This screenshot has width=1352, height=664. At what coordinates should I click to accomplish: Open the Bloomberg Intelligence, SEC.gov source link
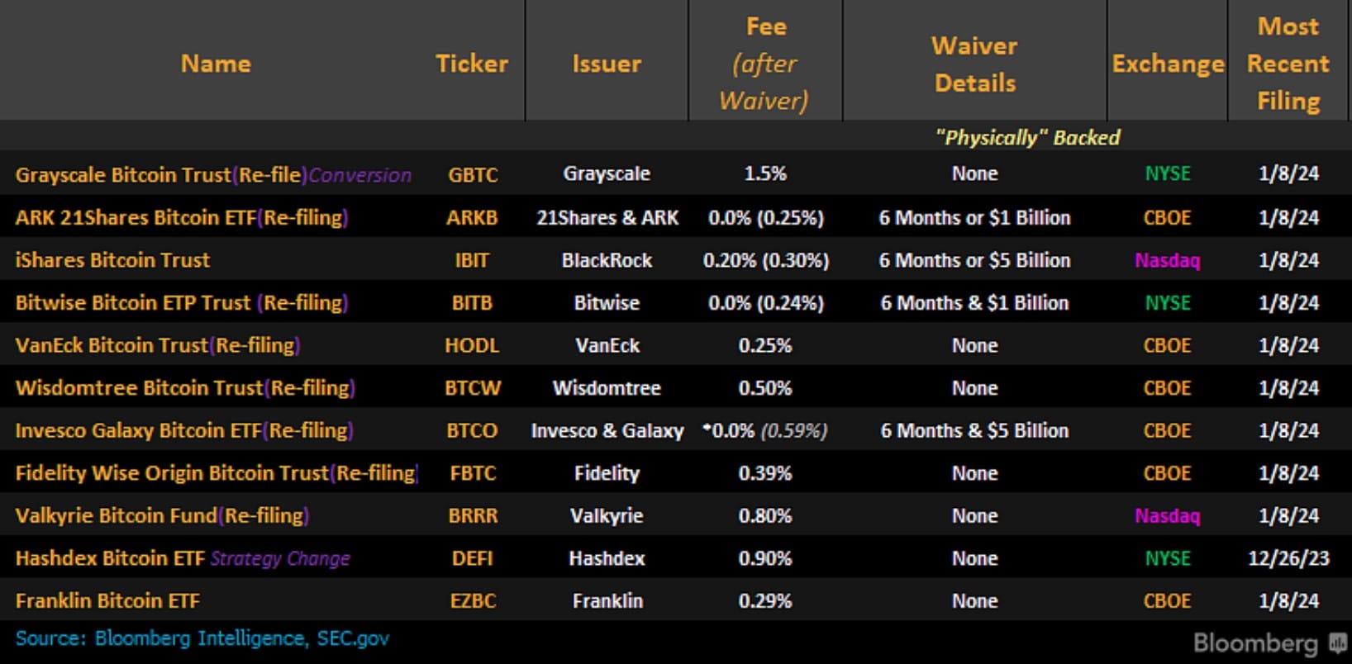(202, 638)
